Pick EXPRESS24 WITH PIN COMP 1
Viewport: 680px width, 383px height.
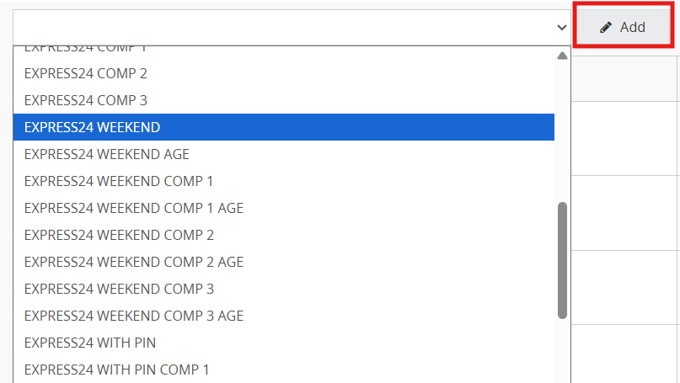tap(117, 370)
